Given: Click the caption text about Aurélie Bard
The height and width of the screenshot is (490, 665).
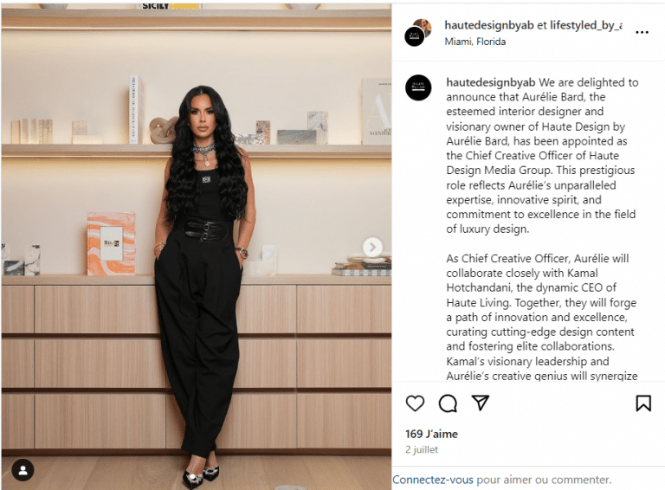Looking at the screenshot, I should coord(541,156).
